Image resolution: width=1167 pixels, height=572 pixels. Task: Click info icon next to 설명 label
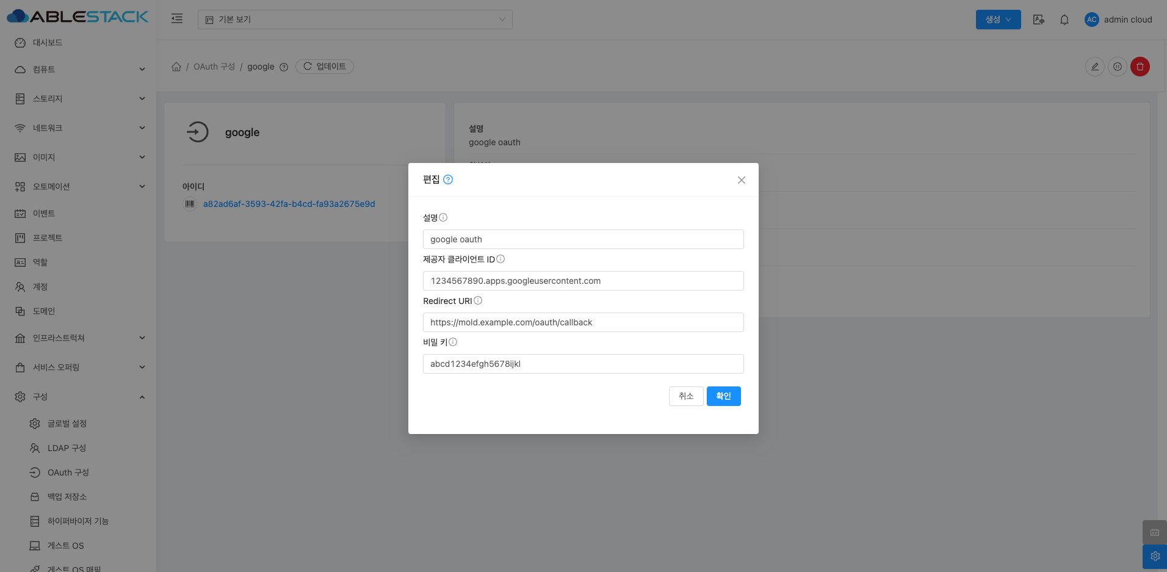pyautogui.click(x=444, y=217)
